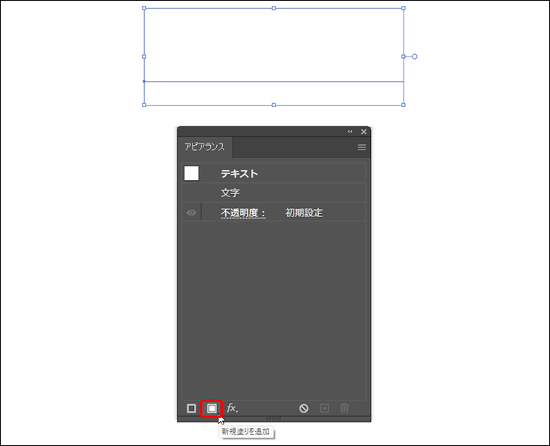Click the Clear Appearance icon

[304, 408]
